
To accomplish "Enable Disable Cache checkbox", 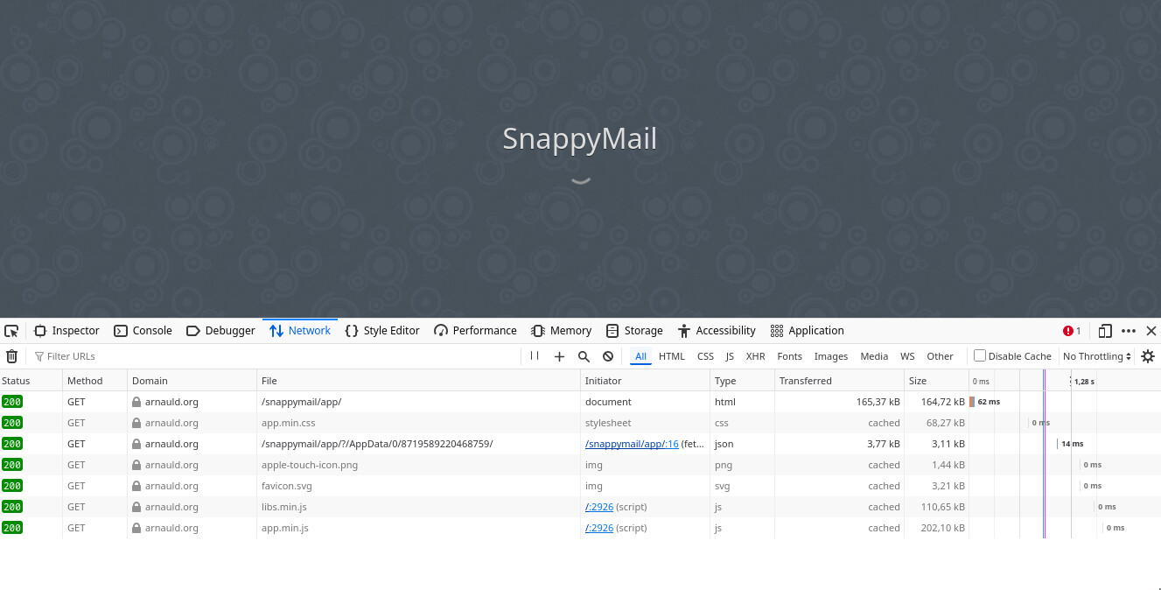I will coord(980,355).
